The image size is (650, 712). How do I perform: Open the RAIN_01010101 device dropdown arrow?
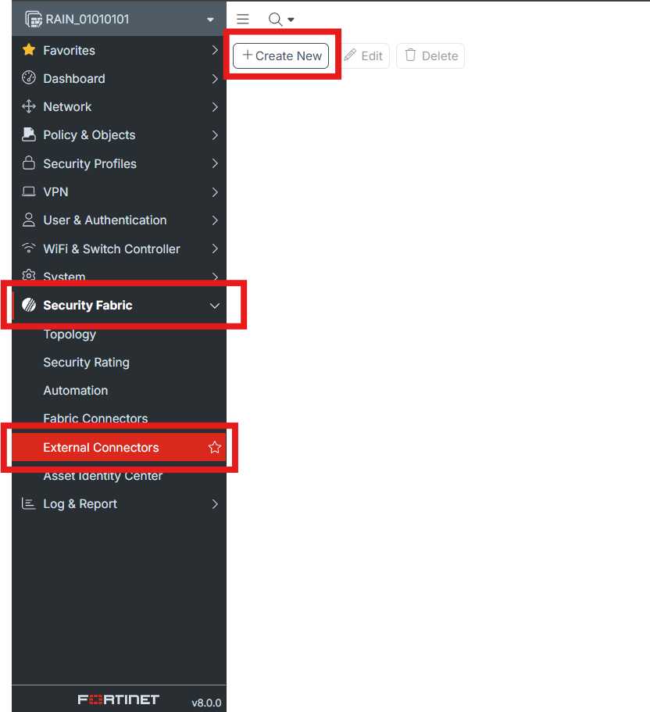(210, 20)
